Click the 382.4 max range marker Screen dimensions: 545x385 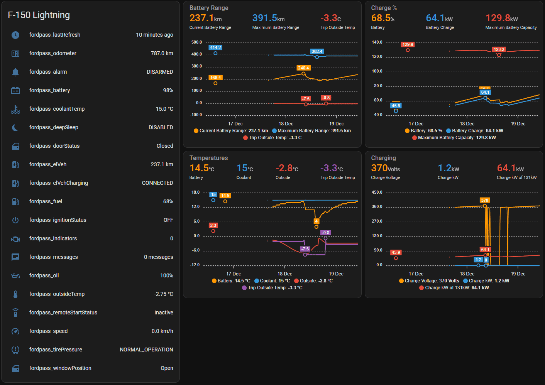point(317,57)
